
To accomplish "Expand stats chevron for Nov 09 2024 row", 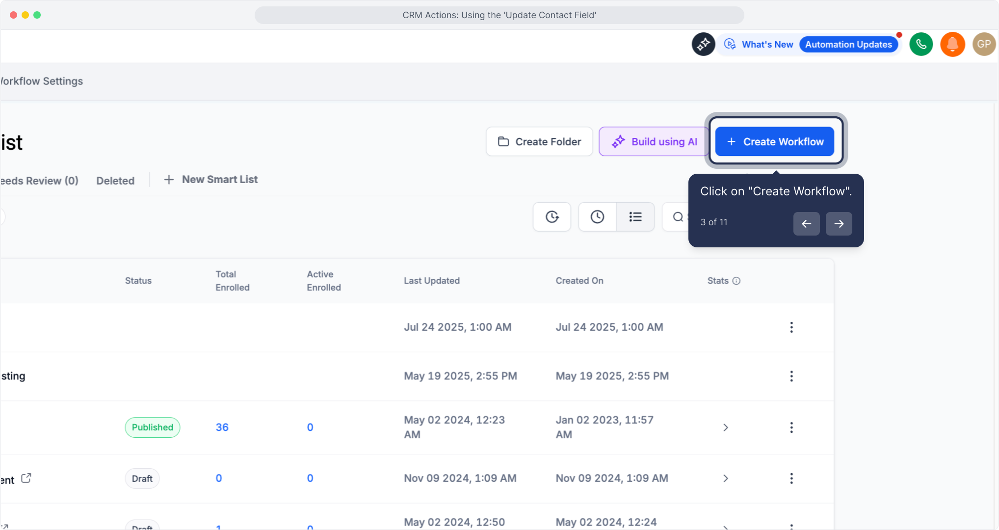I will tap(726, 478).
